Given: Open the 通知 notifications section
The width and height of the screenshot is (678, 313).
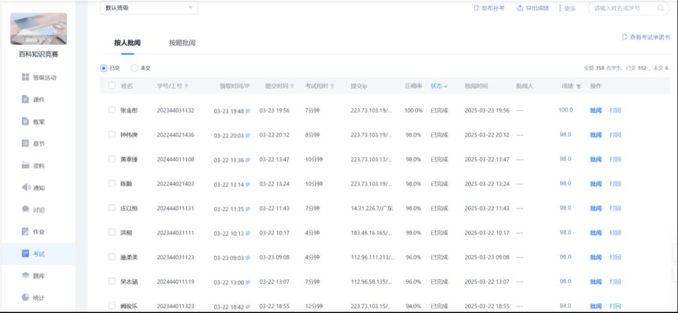Looking at the screenshot, I should point(38,187).
